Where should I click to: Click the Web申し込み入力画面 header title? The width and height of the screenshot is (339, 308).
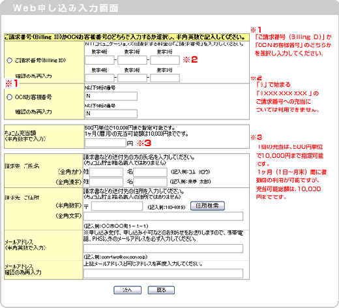pyautogui.click(x=66, y=8)
